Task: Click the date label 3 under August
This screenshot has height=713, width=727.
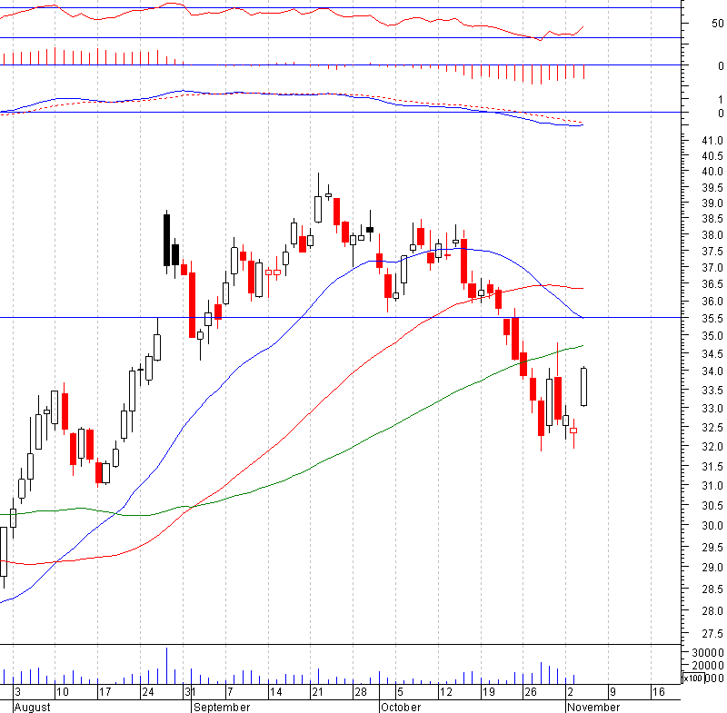Action: (17, 692)
